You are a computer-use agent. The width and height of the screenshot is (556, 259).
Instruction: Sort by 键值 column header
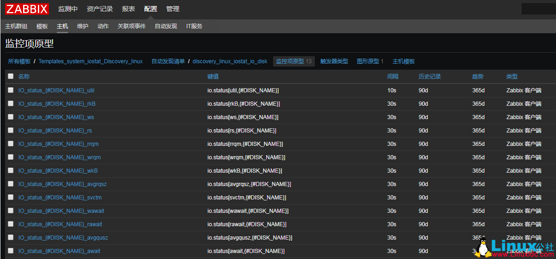click(x=213, y=77)
